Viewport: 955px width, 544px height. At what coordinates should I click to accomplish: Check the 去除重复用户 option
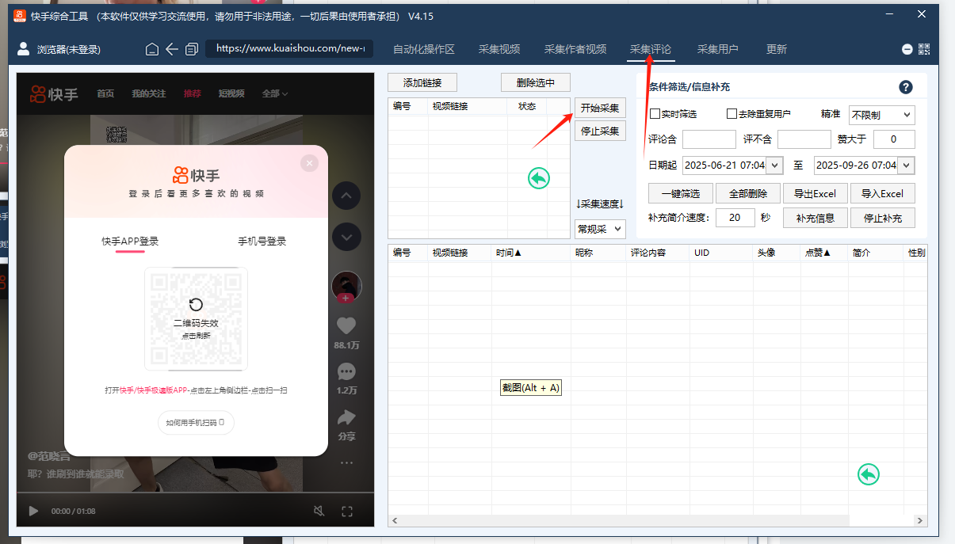point(732,114)
